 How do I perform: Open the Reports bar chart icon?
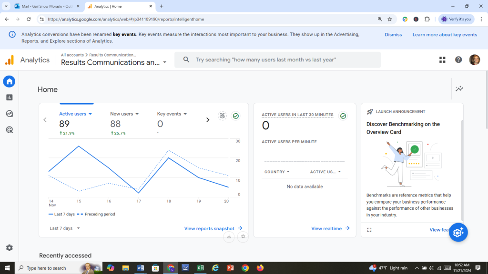pos(10,98)
